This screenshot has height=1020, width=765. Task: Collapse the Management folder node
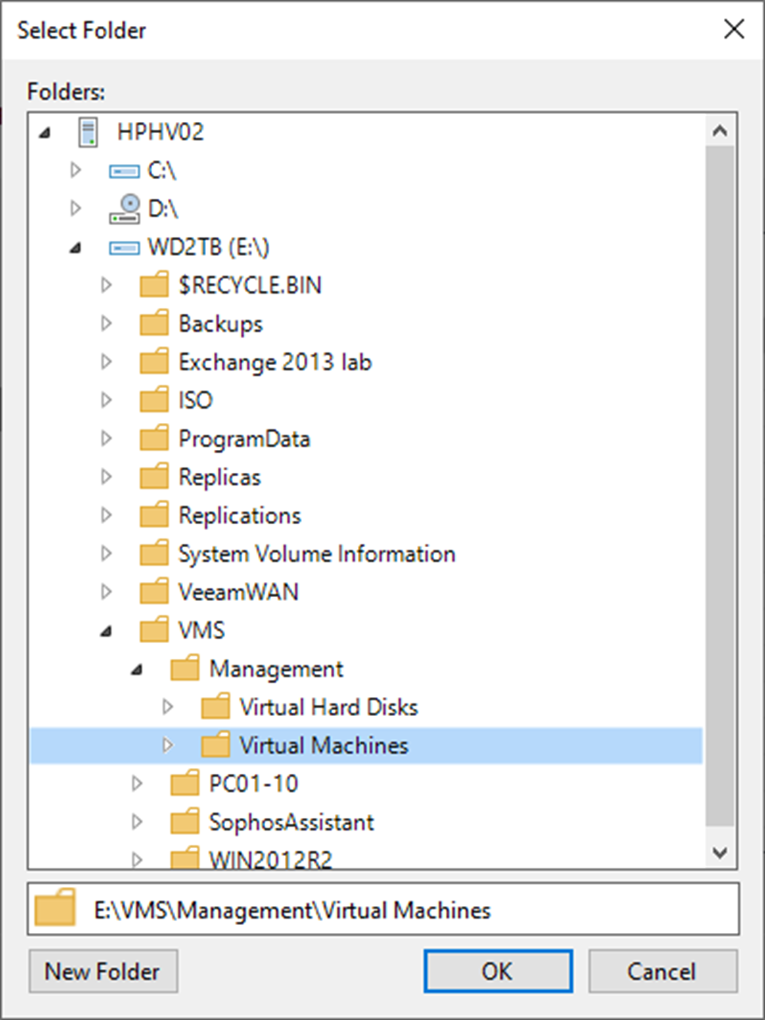pyautogui.click(x=137, y=670)
